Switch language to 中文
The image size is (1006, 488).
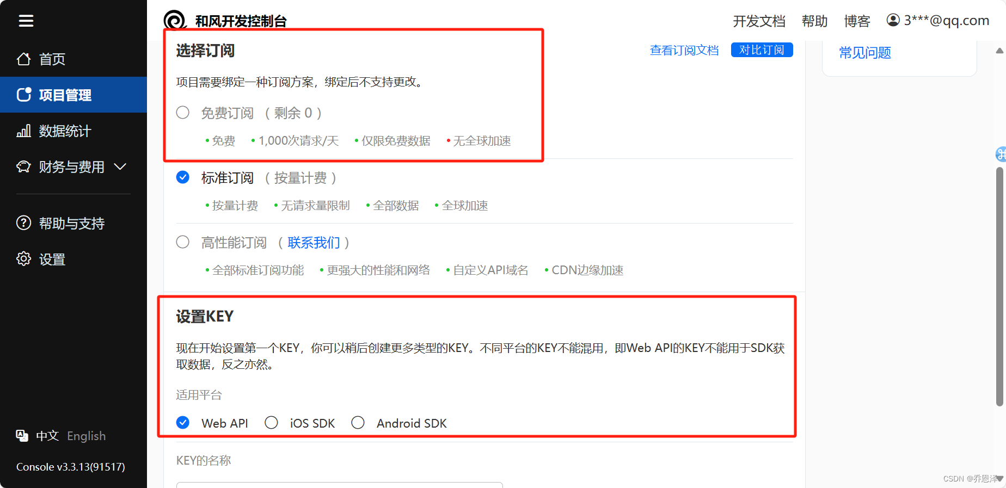(47, 436)
